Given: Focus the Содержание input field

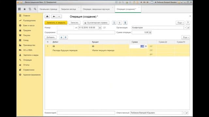Looking at the screenshot, I should pos(86,32).
